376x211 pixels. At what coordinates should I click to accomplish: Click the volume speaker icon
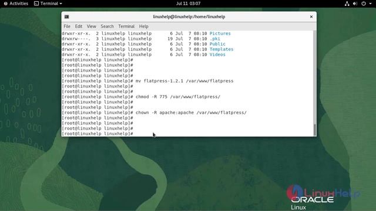[x=355, y=4]
